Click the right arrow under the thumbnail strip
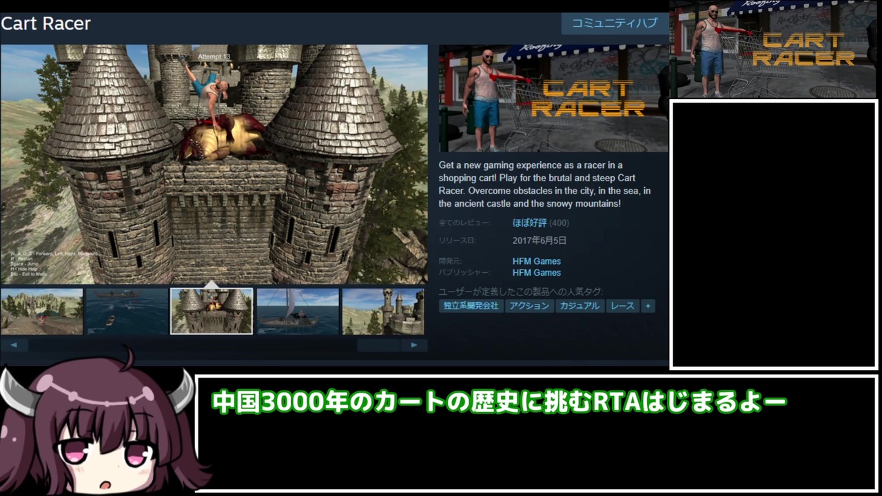The height and width of the screenshot is (496, 882). pyautogui.click(x=413, y=345)
